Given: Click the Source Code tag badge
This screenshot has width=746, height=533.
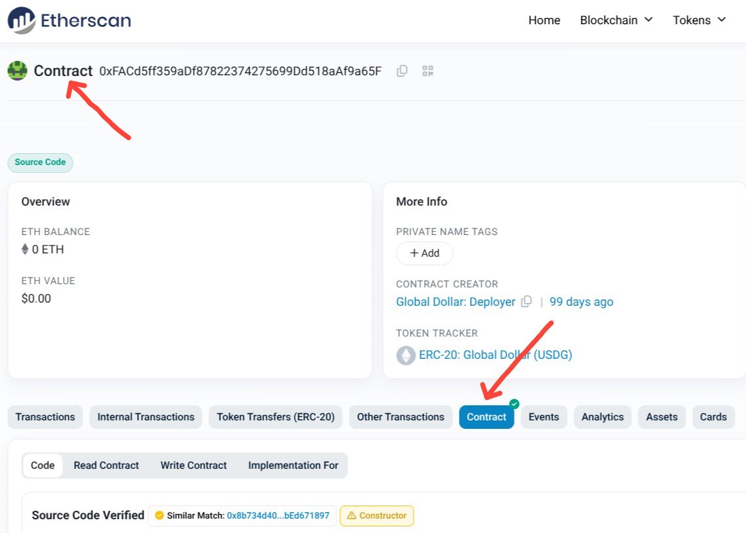Looking at the screenshot, I should tap(41, 162).
